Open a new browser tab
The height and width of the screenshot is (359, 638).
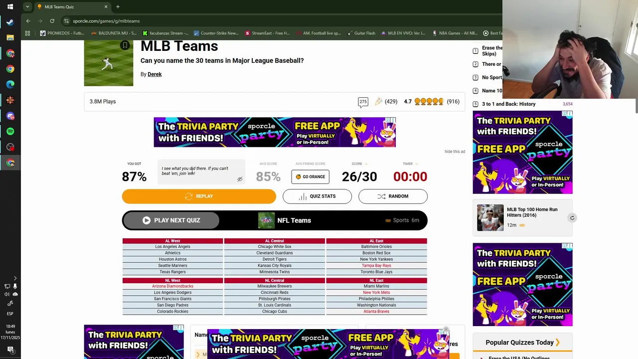tap(118, 6)
